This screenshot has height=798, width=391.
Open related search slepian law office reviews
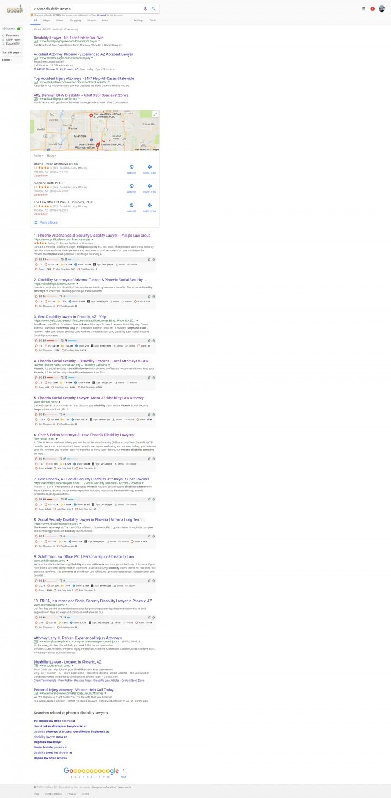point(50,758)
